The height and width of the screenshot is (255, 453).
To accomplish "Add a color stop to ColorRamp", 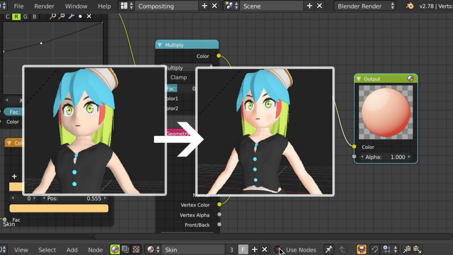I will tap(14, 176).
